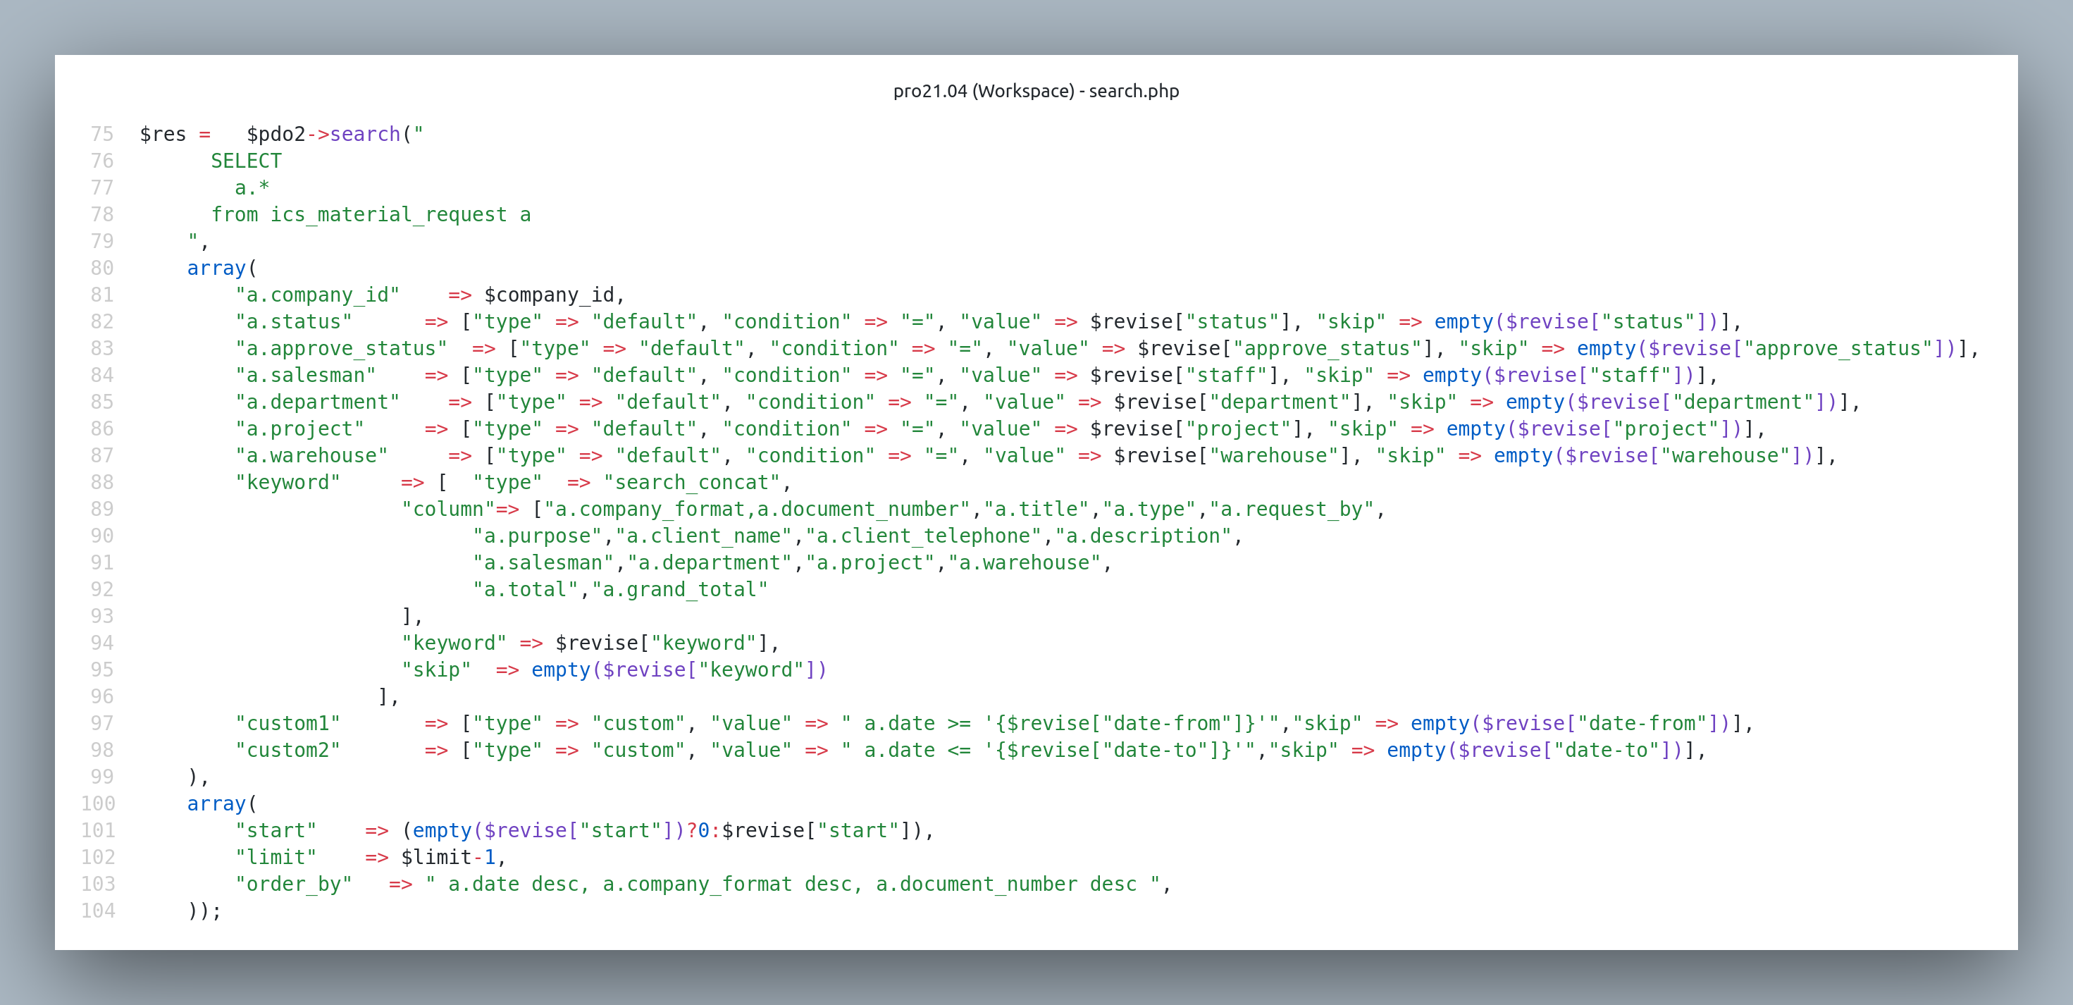This screenshot has width=2073, height=1005.
Task: Click the "custom2" key on line 98
Action: tap(288, 750)
